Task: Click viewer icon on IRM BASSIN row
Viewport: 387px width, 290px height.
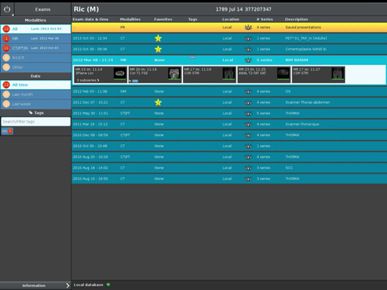Action: [248, 60]
